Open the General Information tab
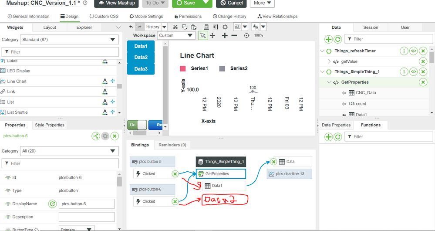 pyautogui.click(x=29, y=17)
